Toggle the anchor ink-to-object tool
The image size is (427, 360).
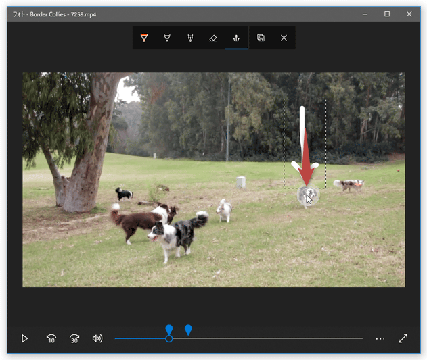236,38
